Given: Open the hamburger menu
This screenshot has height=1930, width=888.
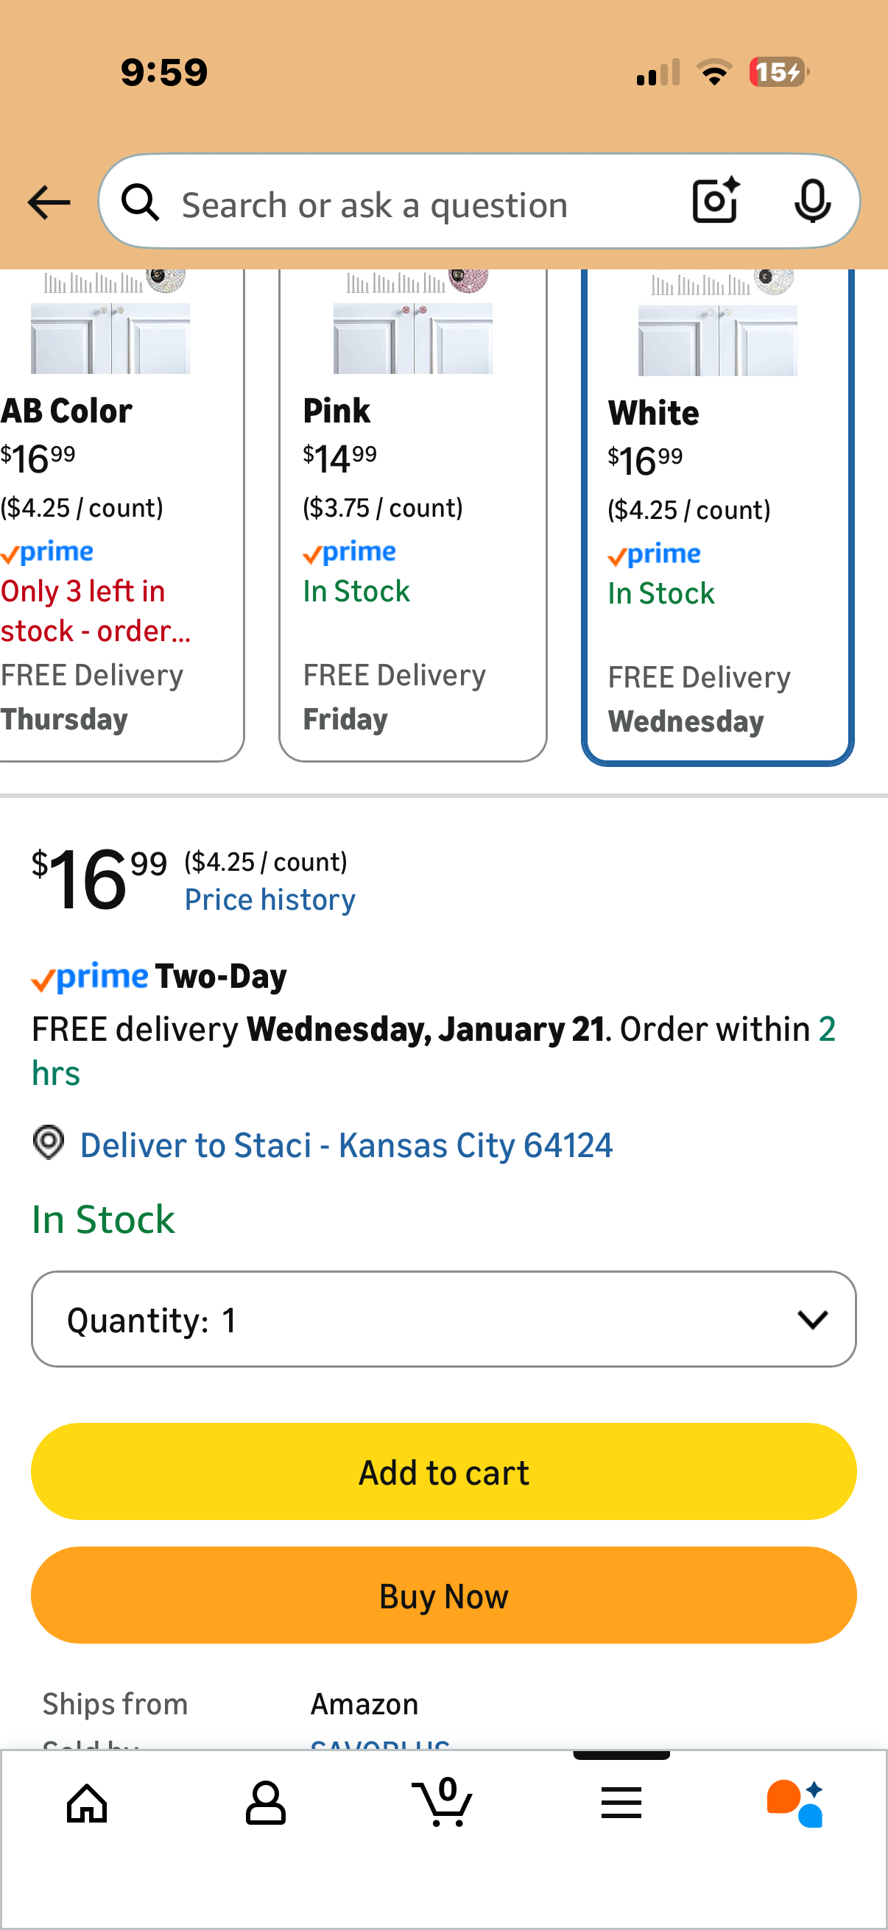Looking at the screenshot, I should click(x=621, y=1803).
